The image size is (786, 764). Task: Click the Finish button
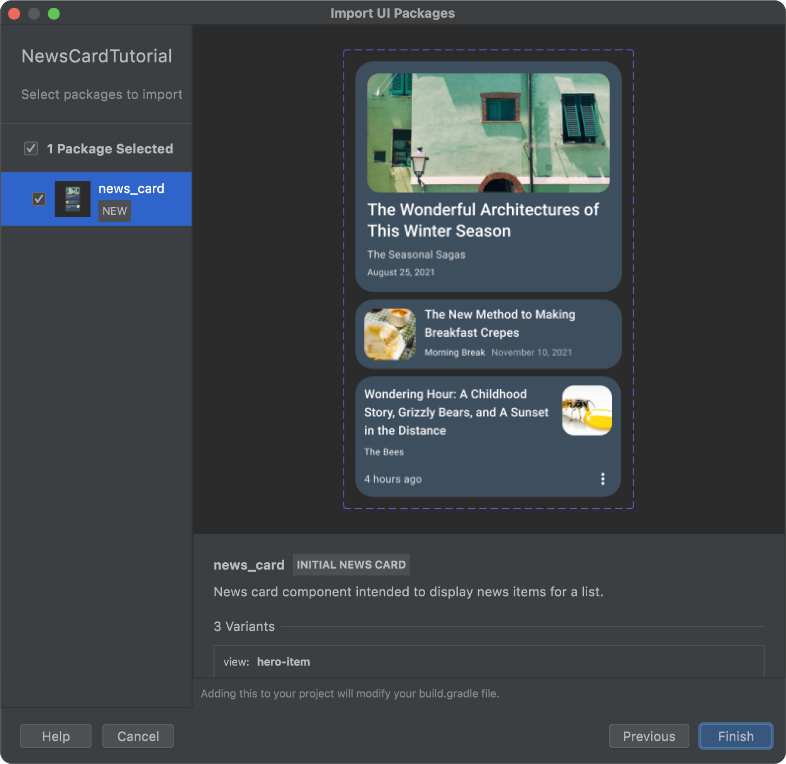(735, 736)
